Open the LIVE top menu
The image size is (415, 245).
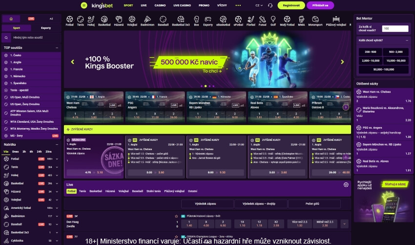tap(144, 5)
